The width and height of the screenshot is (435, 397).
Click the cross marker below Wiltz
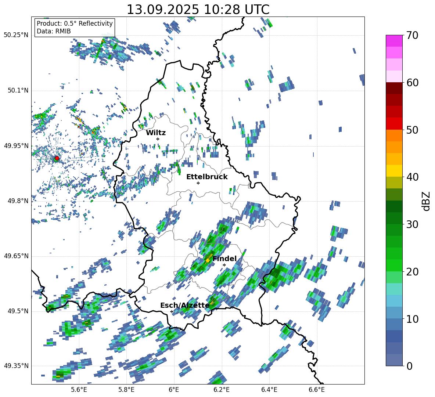click(x=158, y=139)
